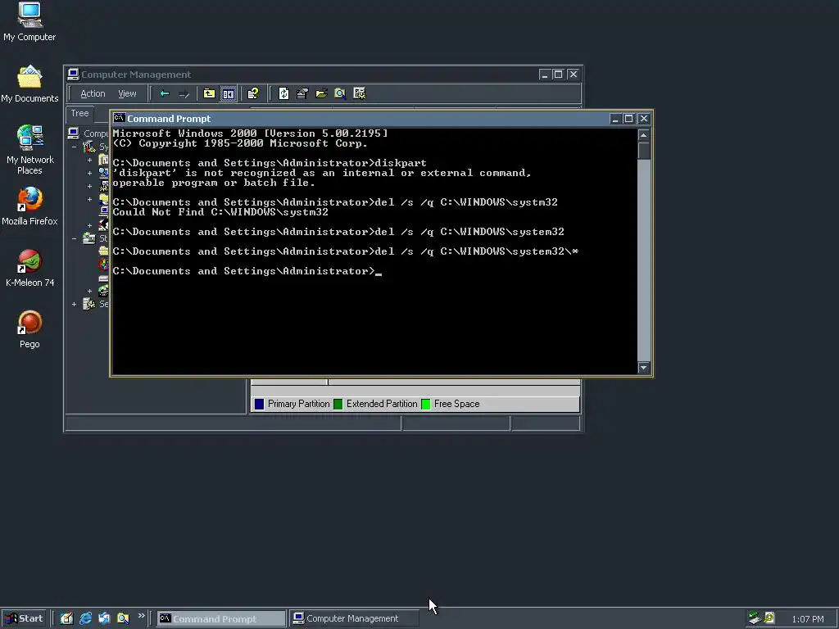Expand the Removable Storage node

pyautogui.click(x=89, y=292)
